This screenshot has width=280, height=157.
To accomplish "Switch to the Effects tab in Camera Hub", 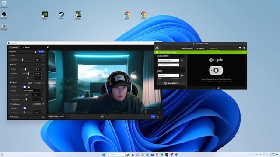I will pos(26,48).
